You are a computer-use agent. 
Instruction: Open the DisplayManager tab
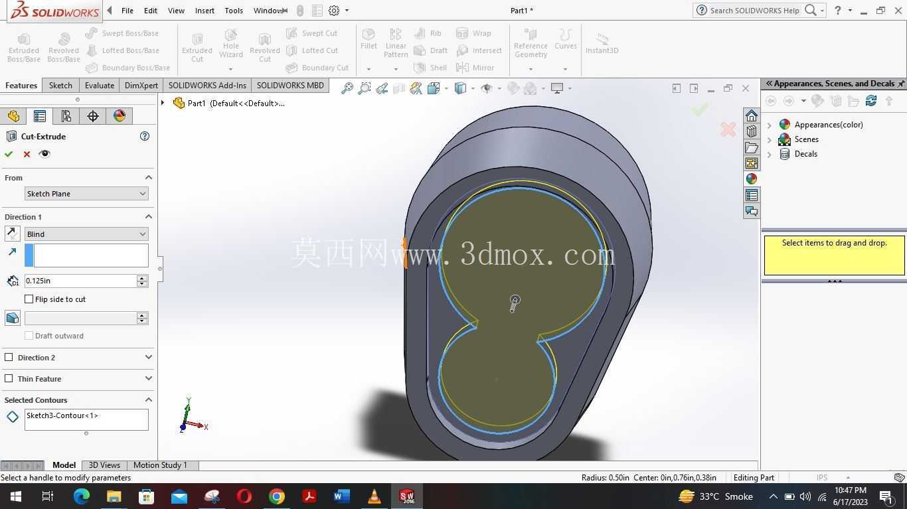pyautogui.click(x=120, y=116)
